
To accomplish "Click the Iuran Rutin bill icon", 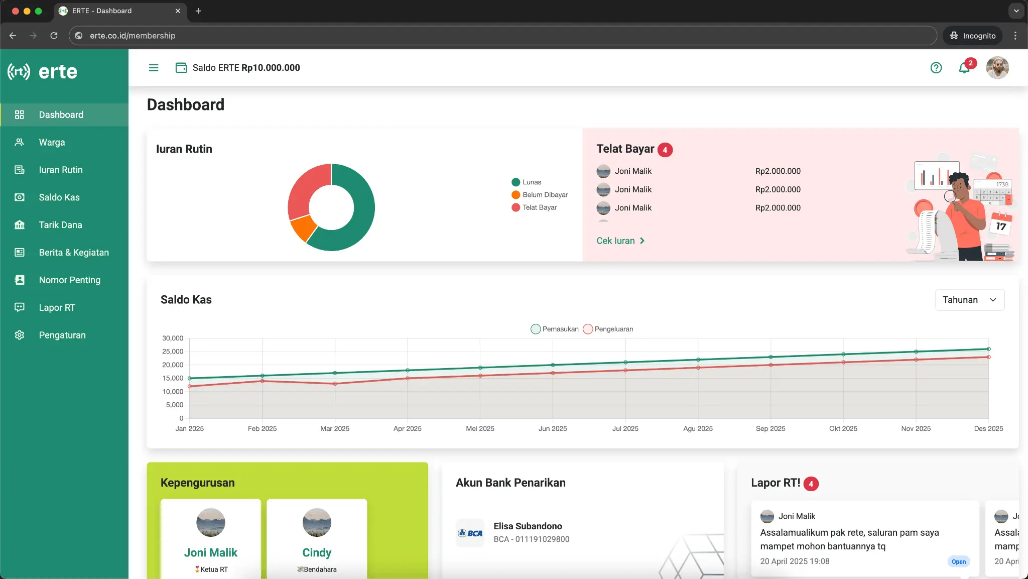I will tap(20, 170).
